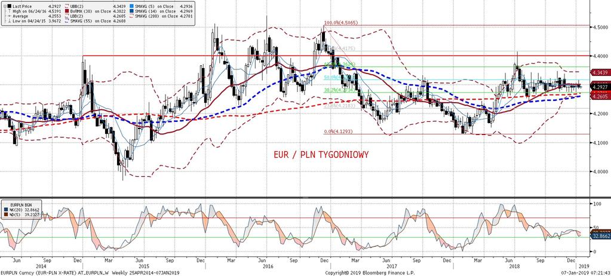Click the 'EURPLN Curncy' footer ticker text
This screenshot has width=611, height=276.
[15, 272]
